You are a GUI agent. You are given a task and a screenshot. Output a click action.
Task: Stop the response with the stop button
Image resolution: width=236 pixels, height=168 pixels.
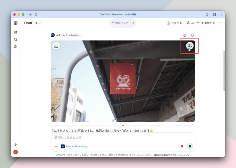(x=190, y=146)
